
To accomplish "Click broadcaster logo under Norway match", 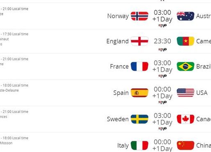I will (162, 25).
